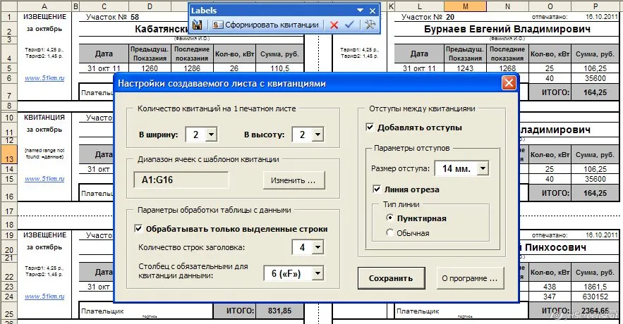The image size is (623, 324).
Task: Open Labels toolbar options dropdown arrow
Action: coord(361,11)
